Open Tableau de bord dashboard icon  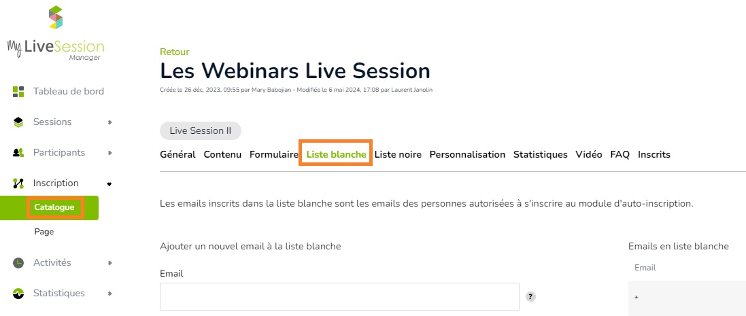[18, 92]
